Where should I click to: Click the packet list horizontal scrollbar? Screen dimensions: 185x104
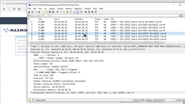point(97,43)
